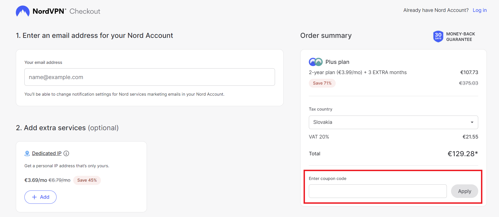Screen dimensions: 499x217
Task: Click the 30 days money-back shield badge
Action: tap(438, 36)
